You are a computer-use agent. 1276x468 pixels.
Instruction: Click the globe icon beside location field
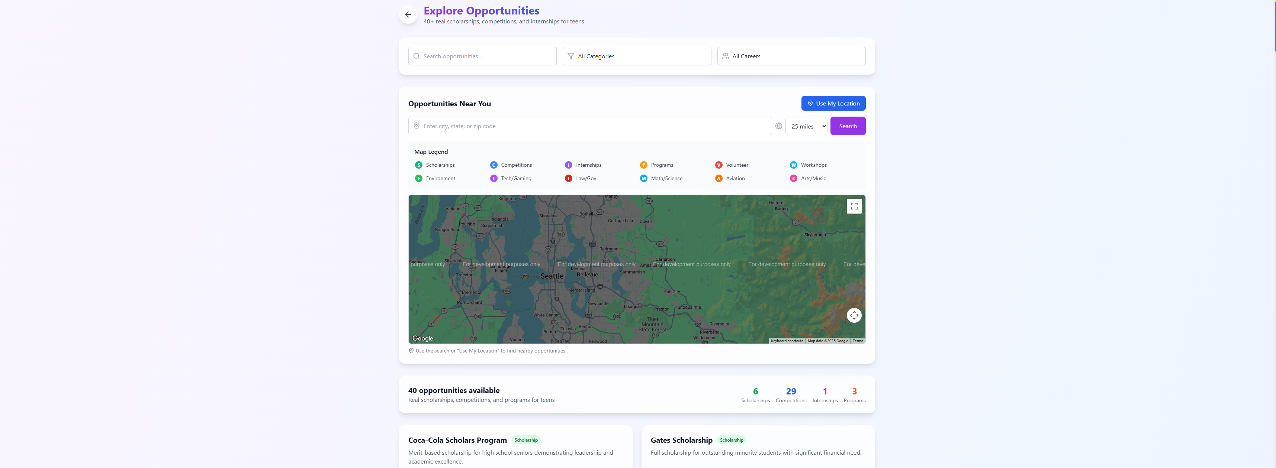click(x=778, y=126)
